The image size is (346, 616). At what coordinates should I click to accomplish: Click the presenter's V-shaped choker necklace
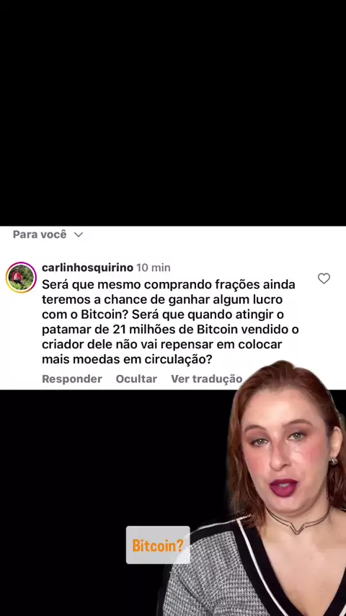(298, 522)
